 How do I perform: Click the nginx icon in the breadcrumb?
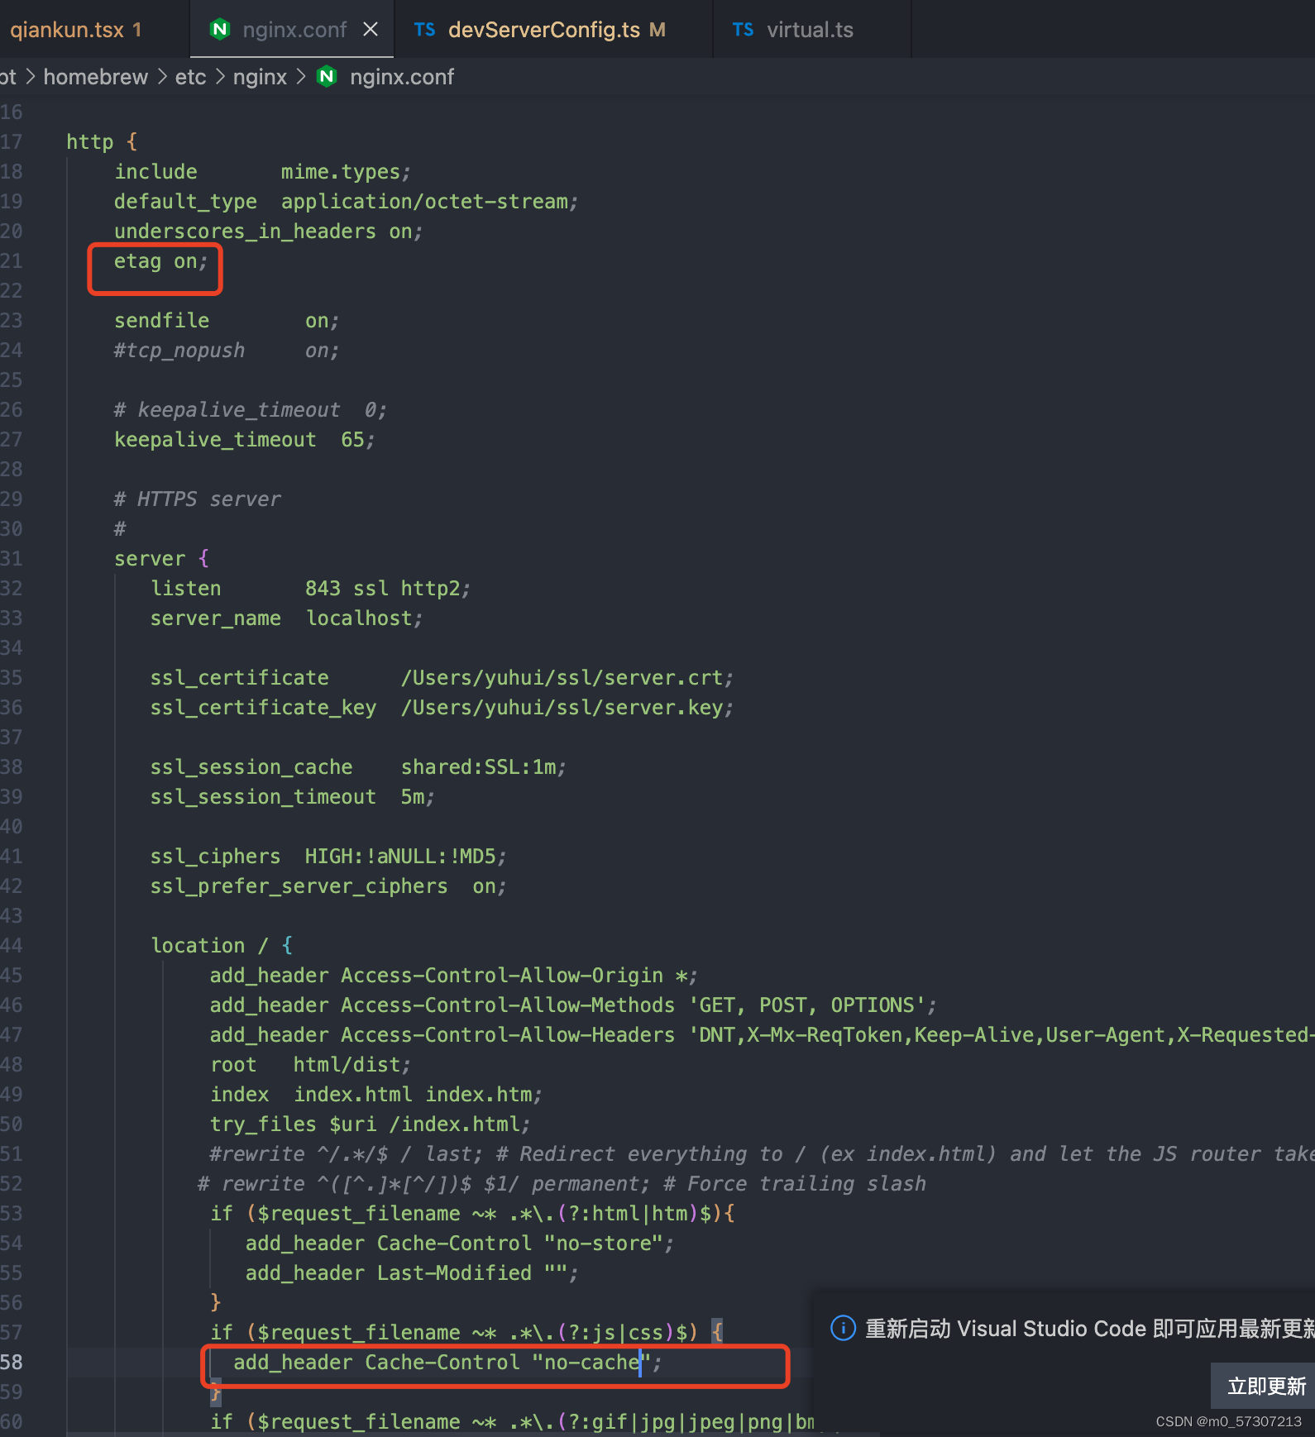(328, 77)
